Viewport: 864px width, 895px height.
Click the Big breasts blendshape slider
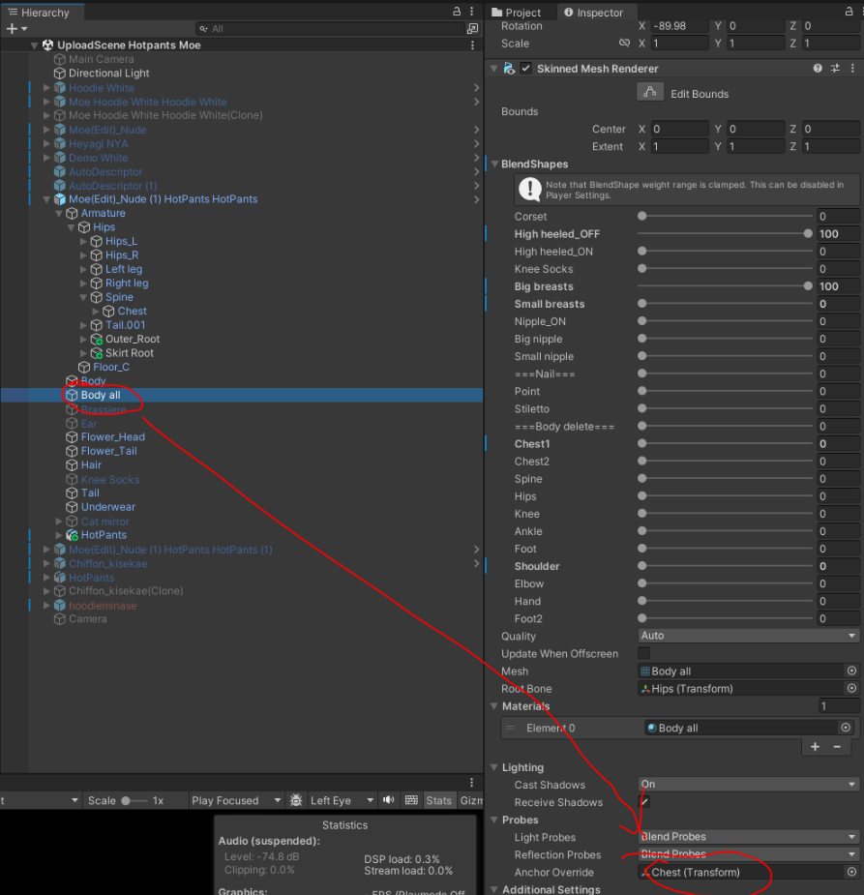[x=725, y=286]
